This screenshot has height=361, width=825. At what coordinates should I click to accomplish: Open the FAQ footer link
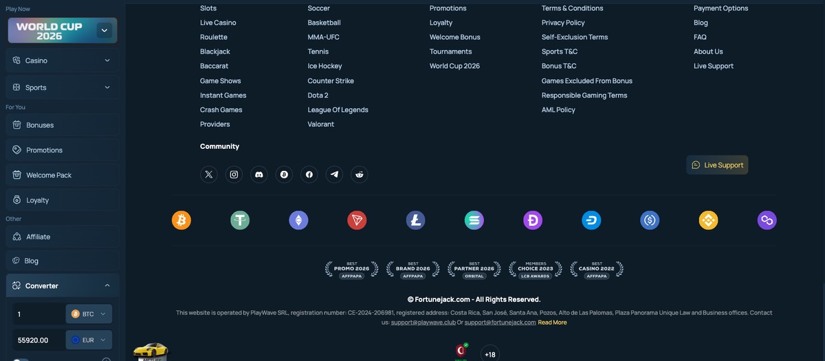point(700,37)
